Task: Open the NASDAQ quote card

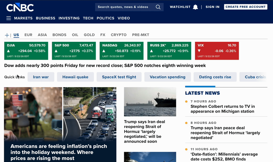Action: [122, 51]
